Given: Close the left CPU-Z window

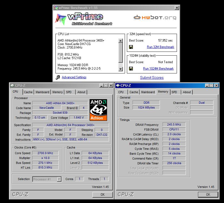Looking at the screenshot, I should [111, 86].
